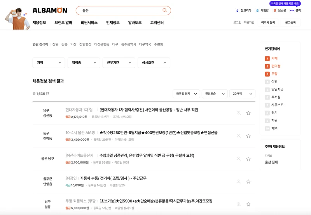Select popular search 주말

coord(274,74)
